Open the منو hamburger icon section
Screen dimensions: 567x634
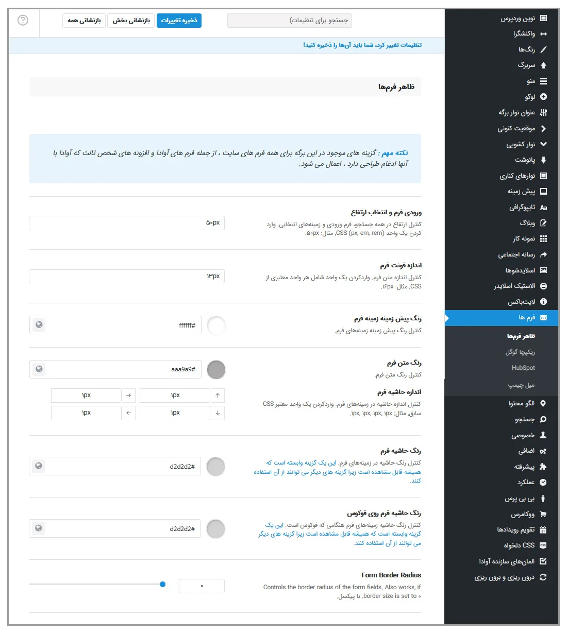click(543, 81)
